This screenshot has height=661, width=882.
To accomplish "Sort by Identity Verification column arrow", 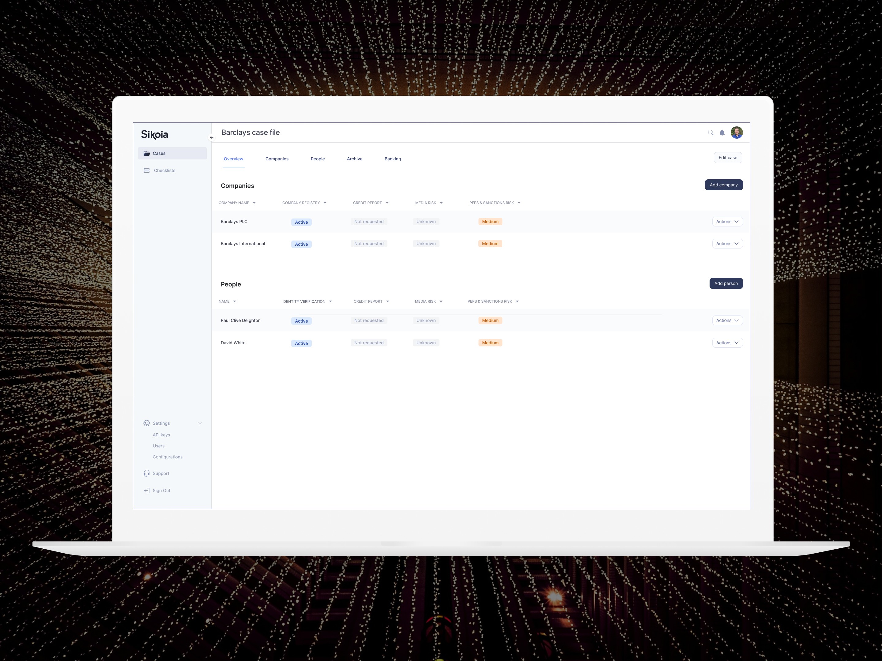I will click(x=330, y=302).
